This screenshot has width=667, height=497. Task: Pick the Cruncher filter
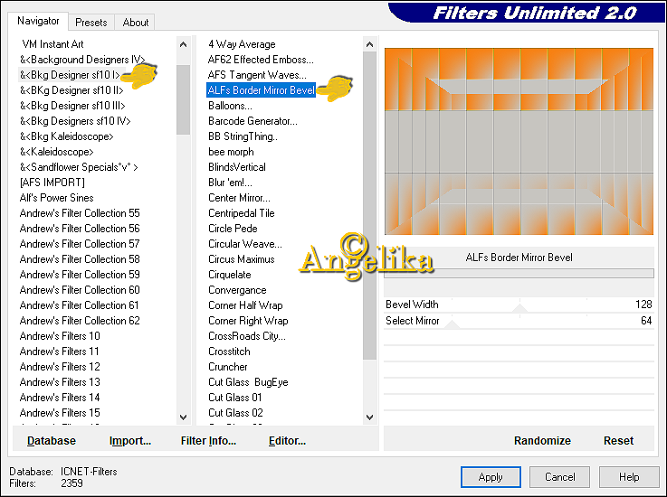pos(228,367)
